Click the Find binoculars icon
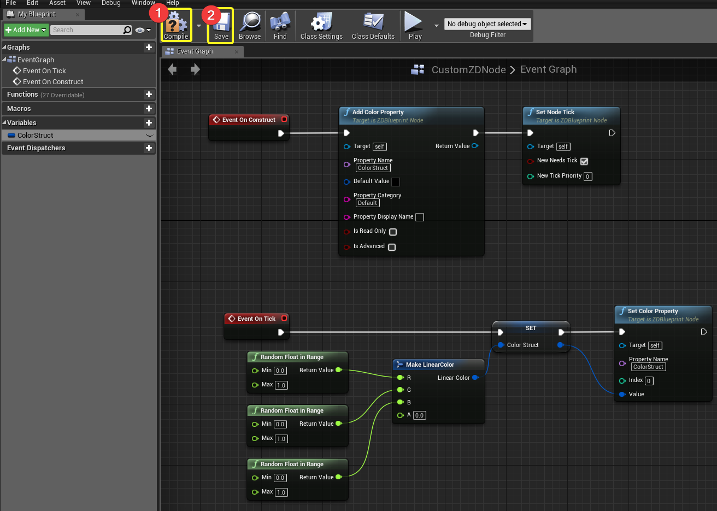This screenshot has height=511, width=717. 280,24
